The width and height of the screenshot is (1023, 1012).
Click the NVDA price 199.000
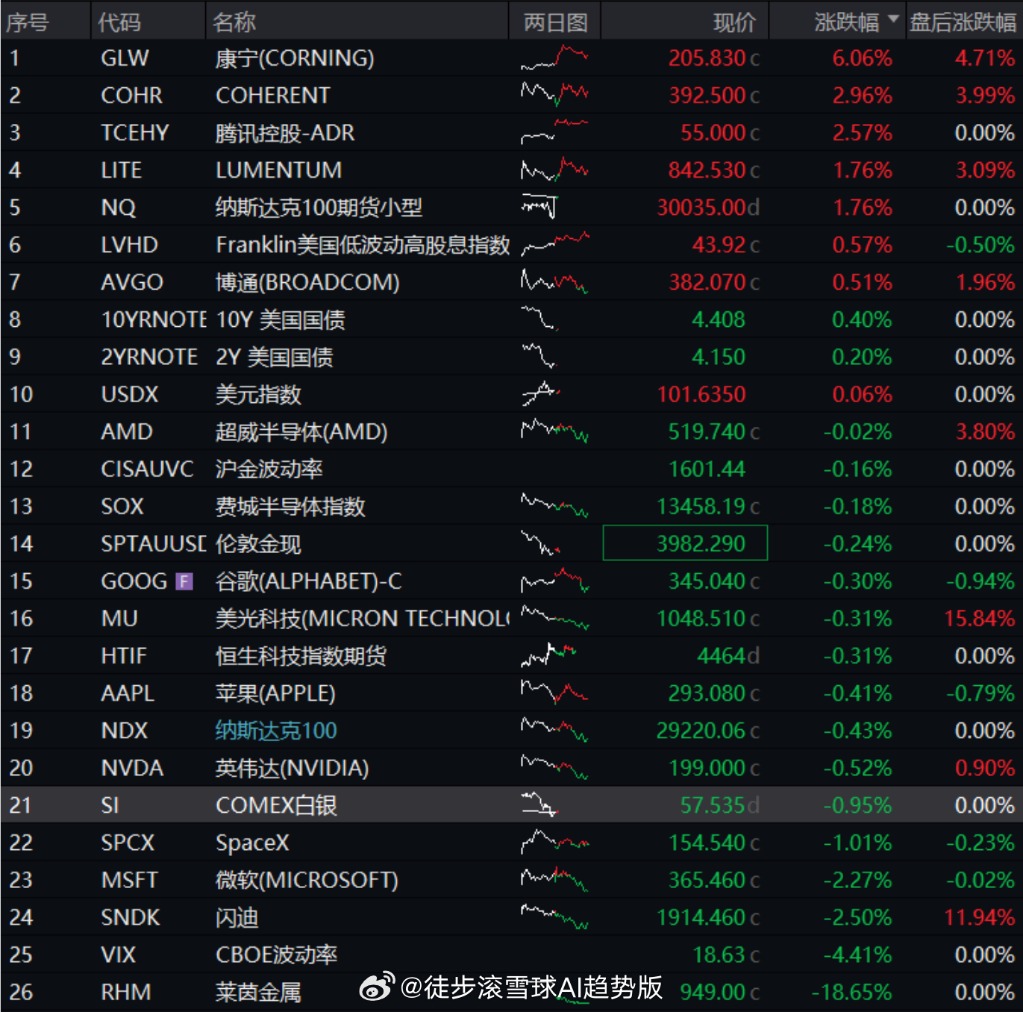click(707, 768)
